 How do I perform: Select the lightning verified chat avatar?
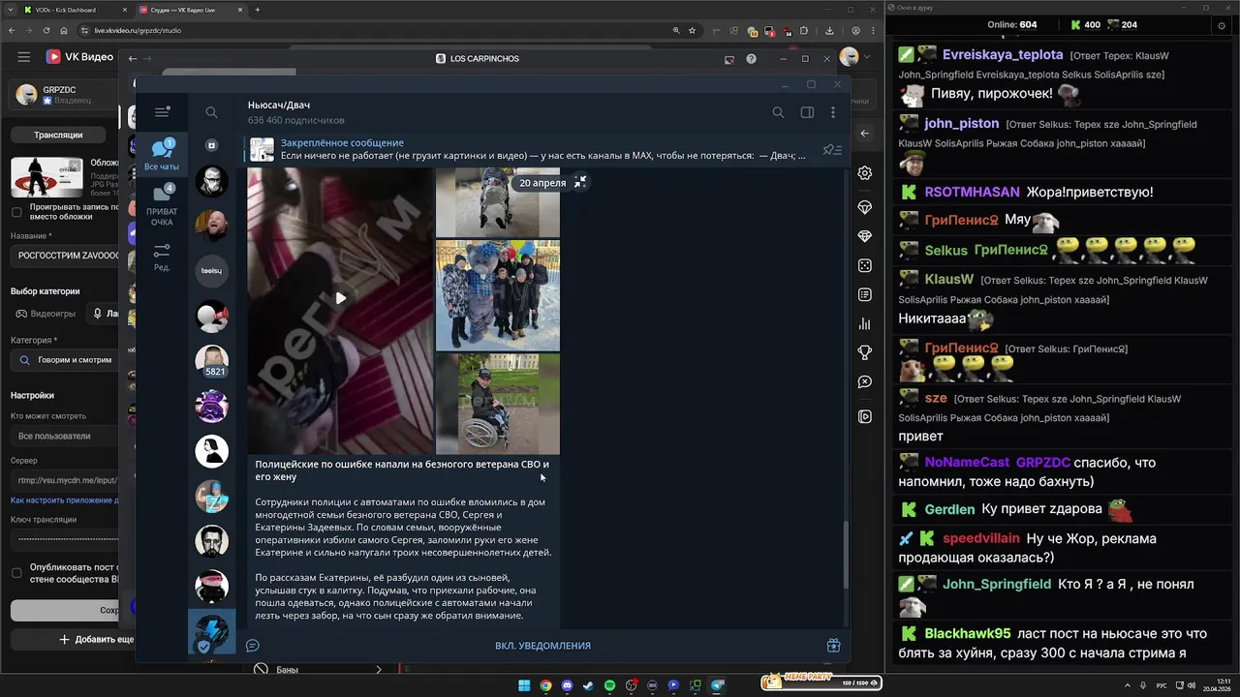212,632
